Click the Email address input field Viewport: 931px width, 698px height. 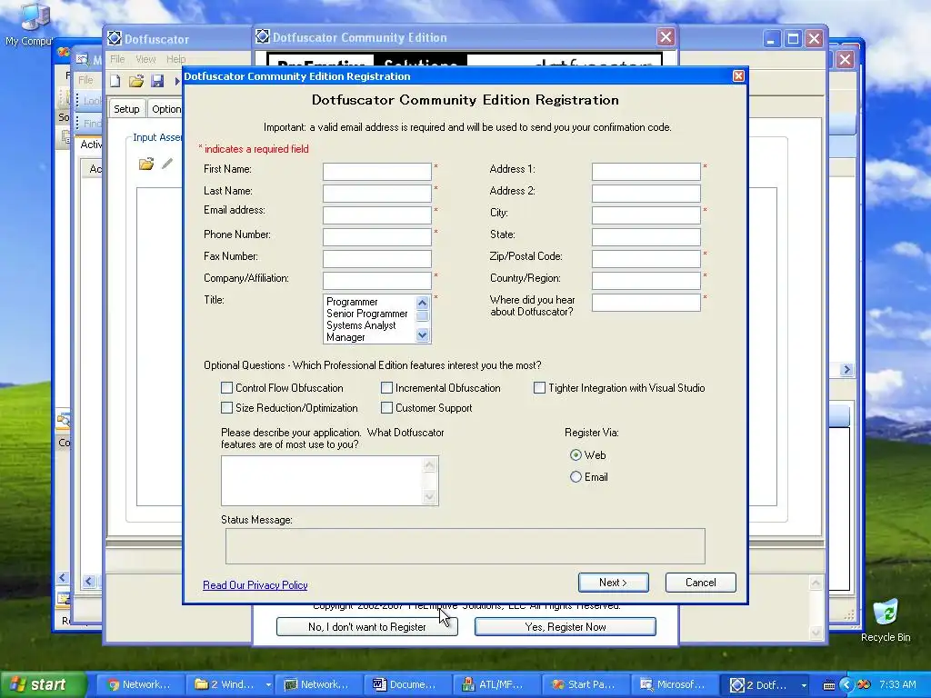tap(377, 214)
